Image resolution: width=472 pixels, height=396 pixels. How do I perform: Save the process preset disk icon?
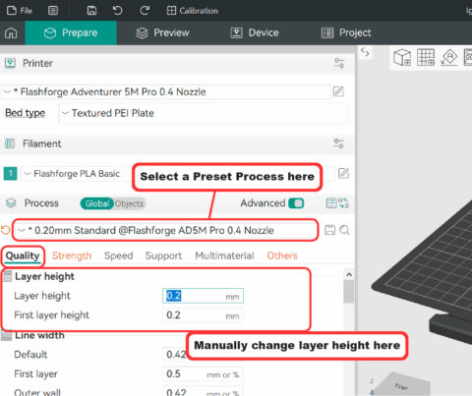click(x=330, y=230)
